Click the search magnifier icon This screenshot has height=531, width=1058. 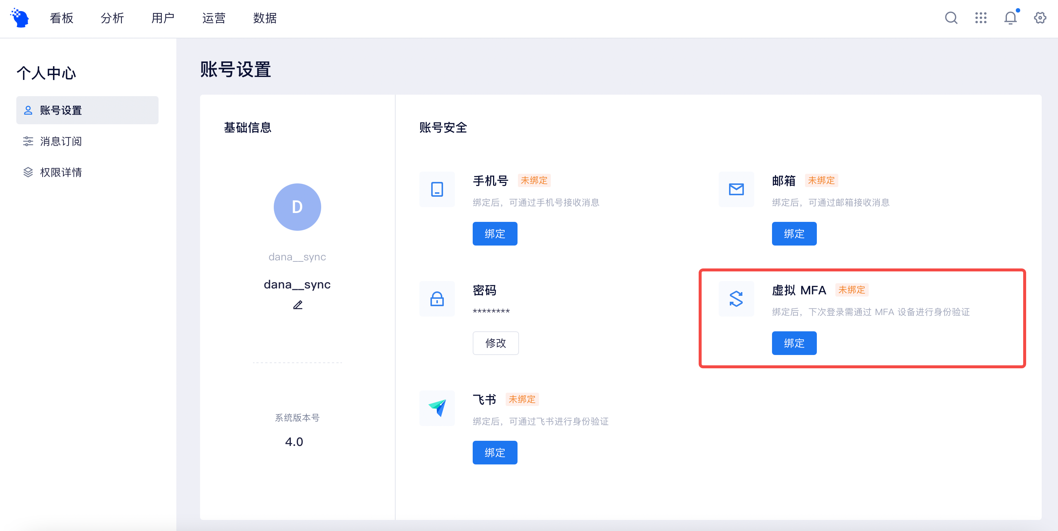click(951, 18)
